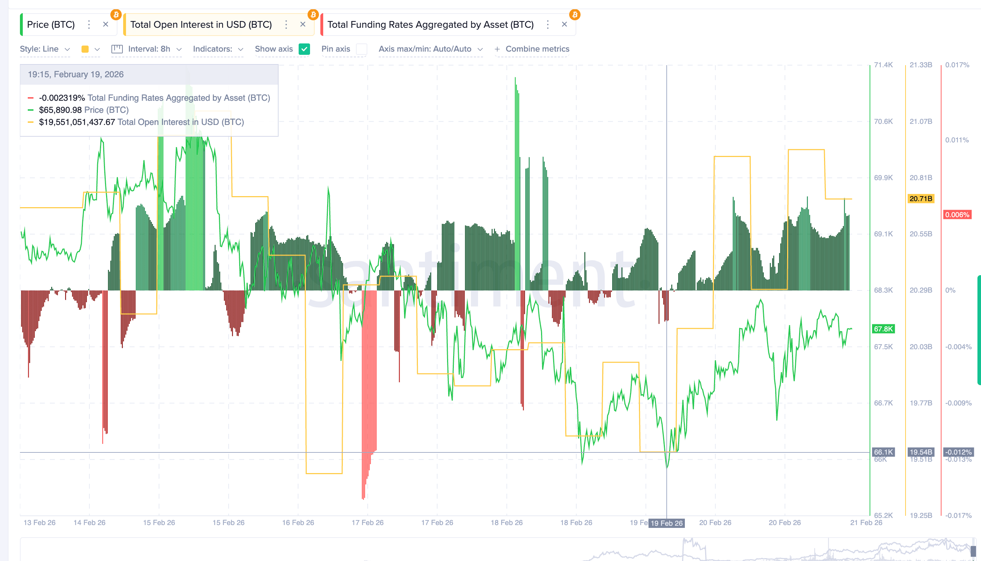Expand the Indicators dropdown
This screenshot has height=561, width=981.
click(x=218, y=49)
